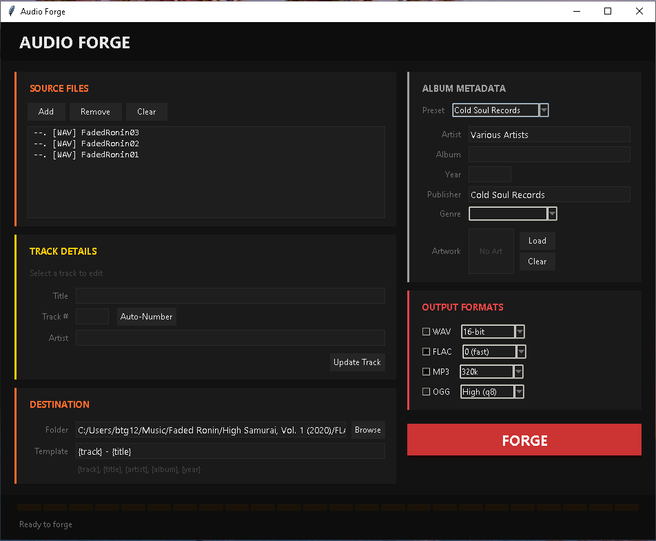Uncheck the MP3 output format
This screenshot has height=541, width=656.
(426, 371)
